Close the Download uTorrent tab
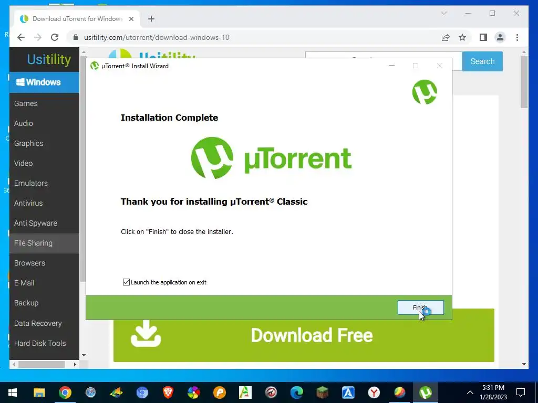The image size is (538, 403). point(131,19)
